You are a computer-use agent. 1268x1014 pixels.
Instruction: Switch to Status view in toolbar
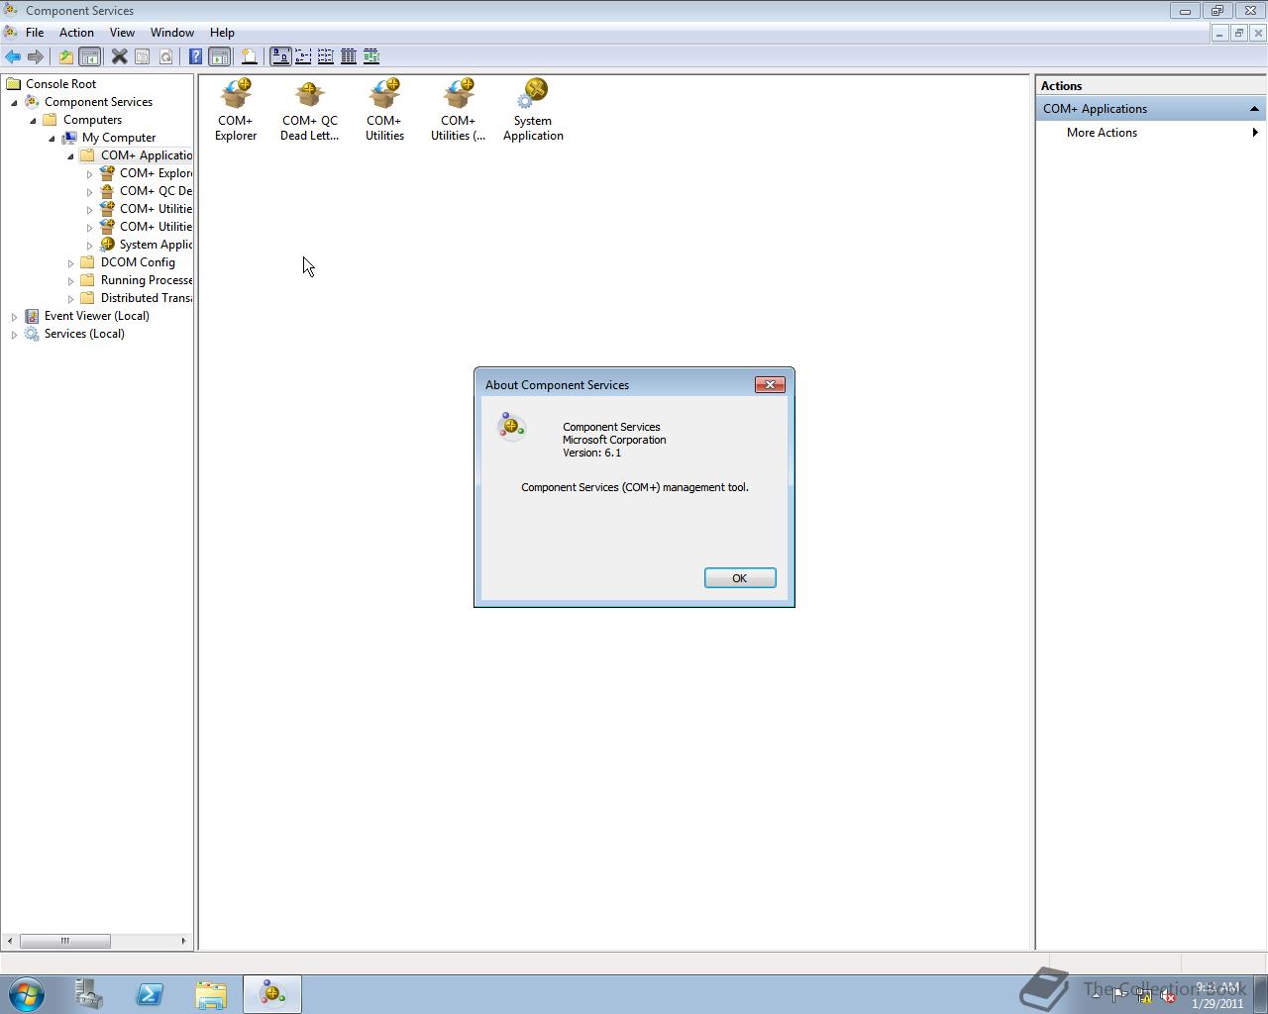tap(371, 56)
